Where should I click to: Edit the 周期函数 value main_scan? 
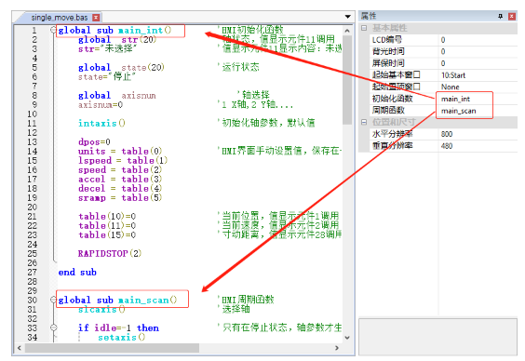pyautogui.click(x=478, y=111)
